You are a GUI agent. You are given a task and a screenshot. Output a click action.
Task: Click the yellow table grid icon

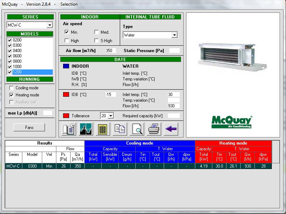click(103, 129)
